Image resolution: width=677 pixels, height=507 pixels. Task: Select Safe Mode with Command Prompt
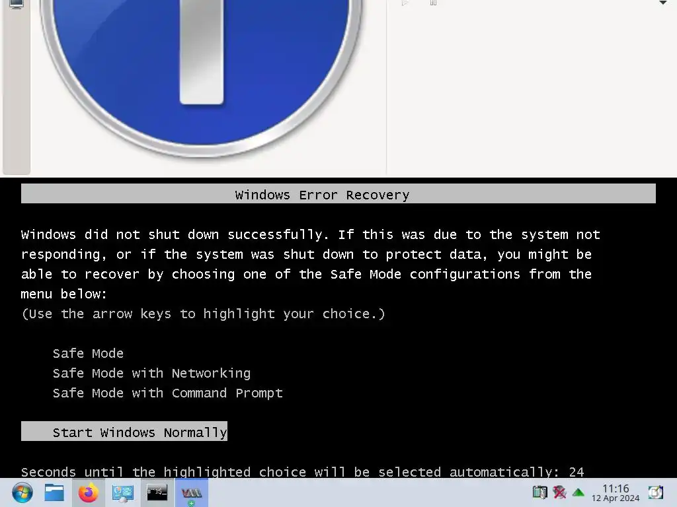167,393
